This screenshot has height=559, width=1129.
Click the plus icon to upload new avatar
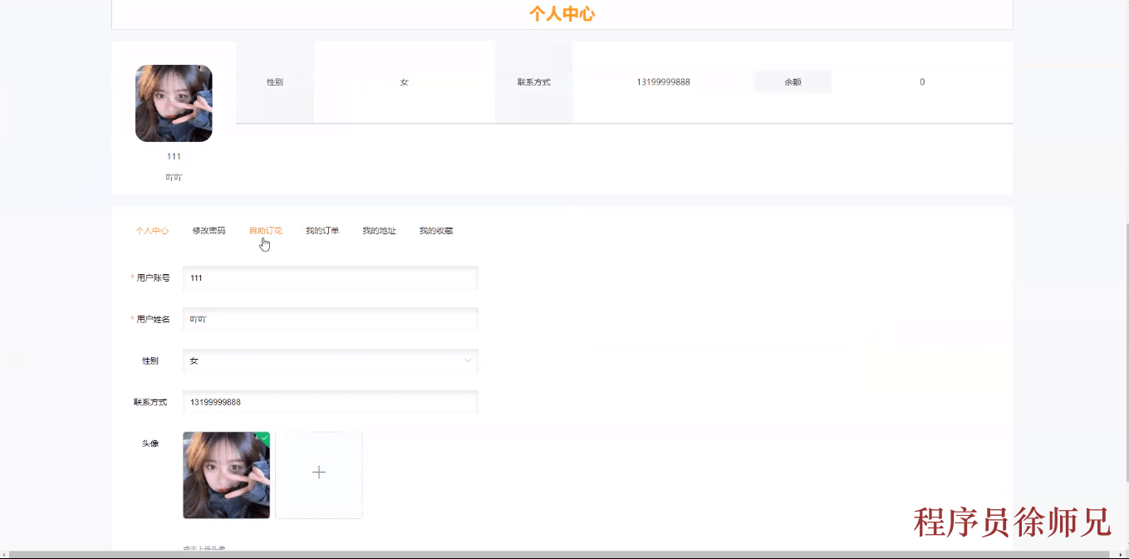(319, 472)
